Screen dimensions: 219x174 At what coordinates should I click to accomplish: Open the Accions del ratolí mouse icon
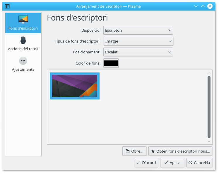pyautogui.click(x=23, y=40)
